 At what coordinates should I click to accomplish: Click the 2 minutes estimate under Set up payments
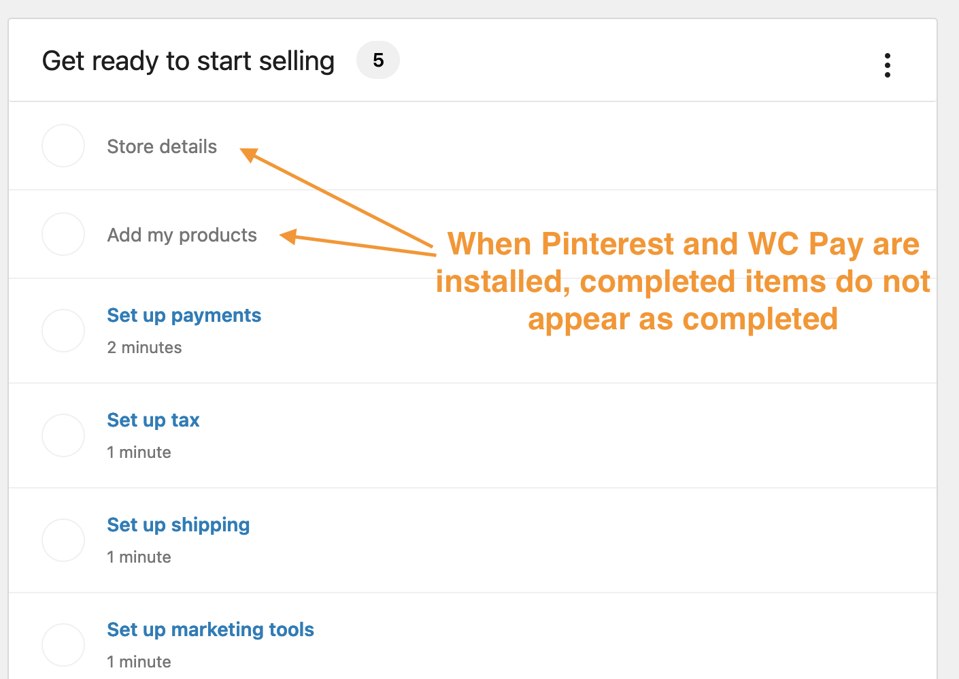tap(144, 347)
